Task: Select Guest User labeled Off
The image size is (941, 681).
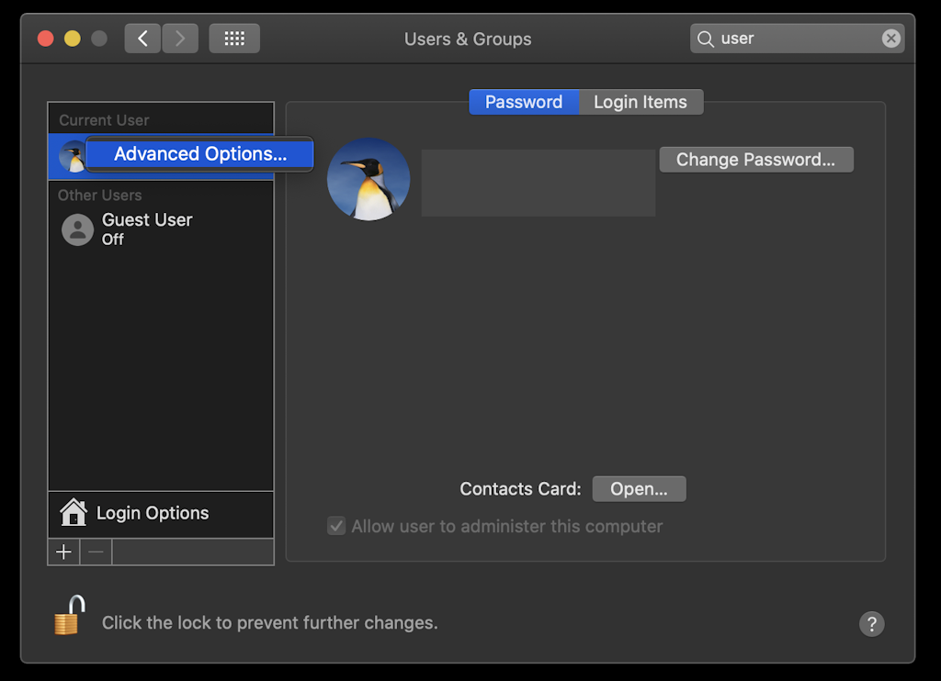Action: (x=146, y=229)
